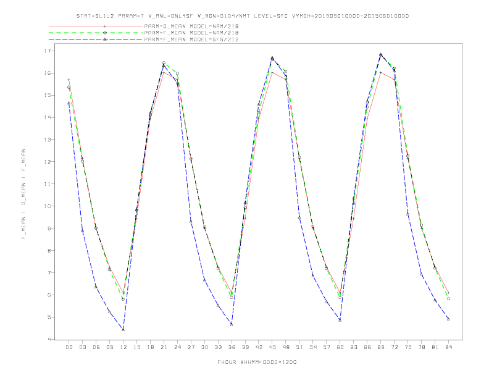The height and width of the screenshot is (378, 489).
Task: Click y-axis tick label 17
Action: point(48,51)
